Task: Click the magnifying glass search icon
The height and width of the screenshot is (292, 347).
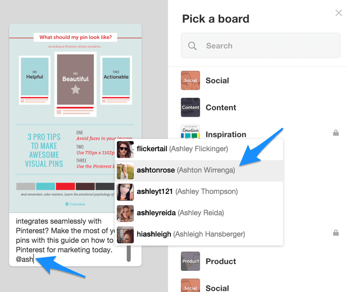Action: pyautogui.click(x=192, y=46)
